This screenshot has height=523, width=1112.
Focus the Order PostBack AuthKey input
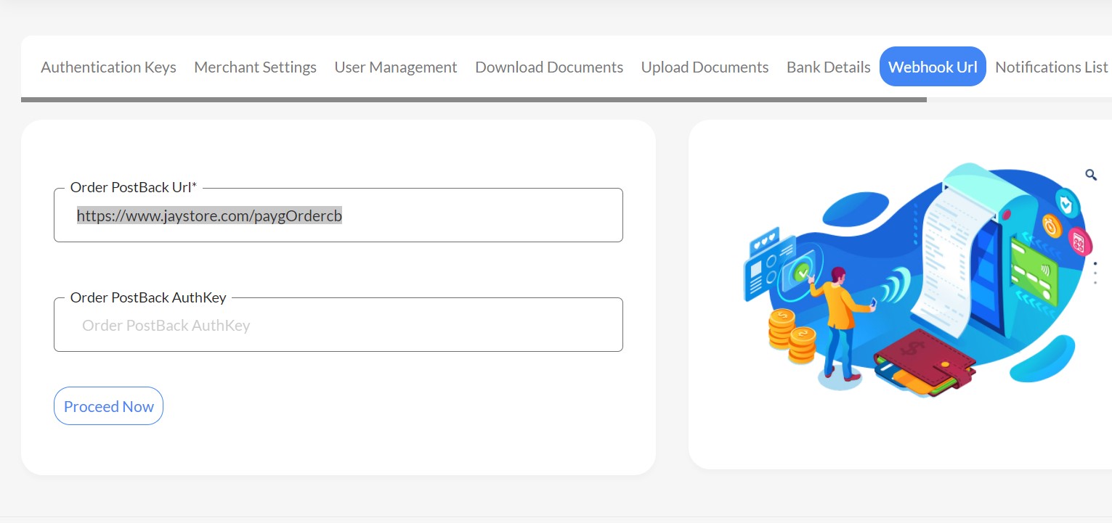pos(338,326)
